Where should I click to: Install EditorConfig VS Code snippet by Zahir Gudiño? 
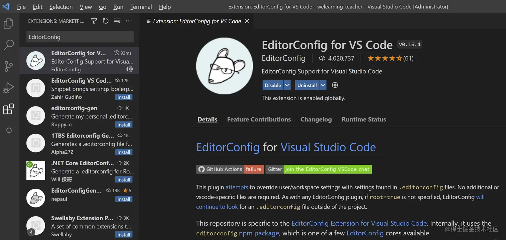(x=124, y=97)
